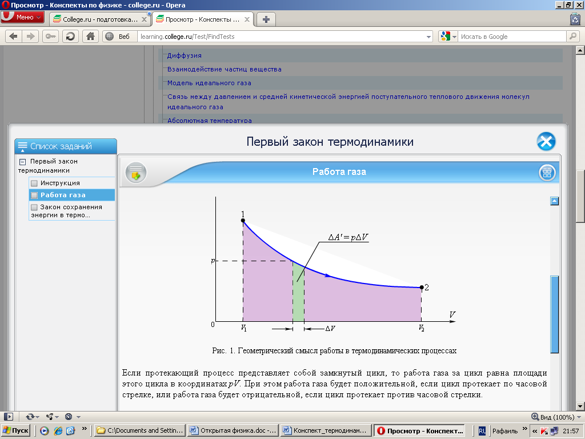Click the Веб site badge in the address bar
Screen dimensions: 585x439
tap(118, 36)
